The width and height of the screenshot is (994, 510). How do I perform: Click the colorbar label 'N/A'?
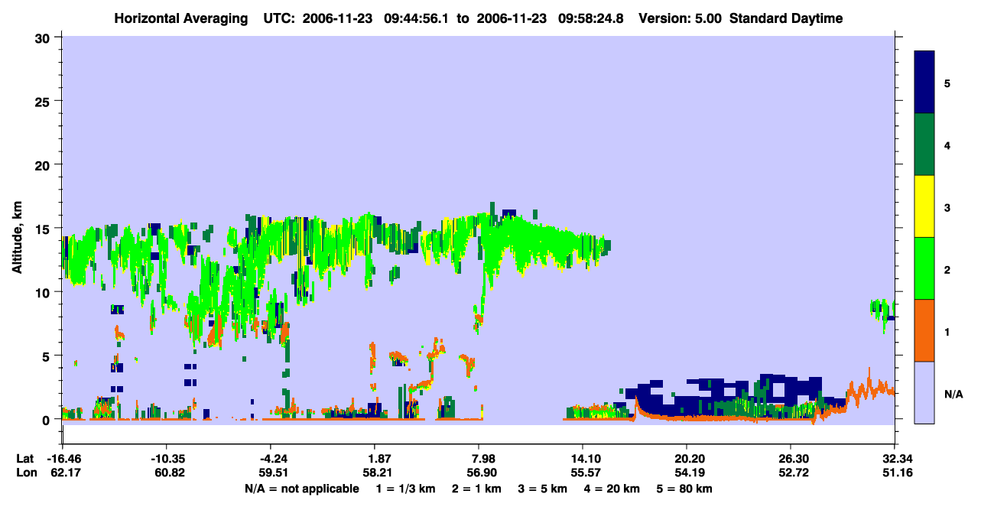click(x=953, y=394)
